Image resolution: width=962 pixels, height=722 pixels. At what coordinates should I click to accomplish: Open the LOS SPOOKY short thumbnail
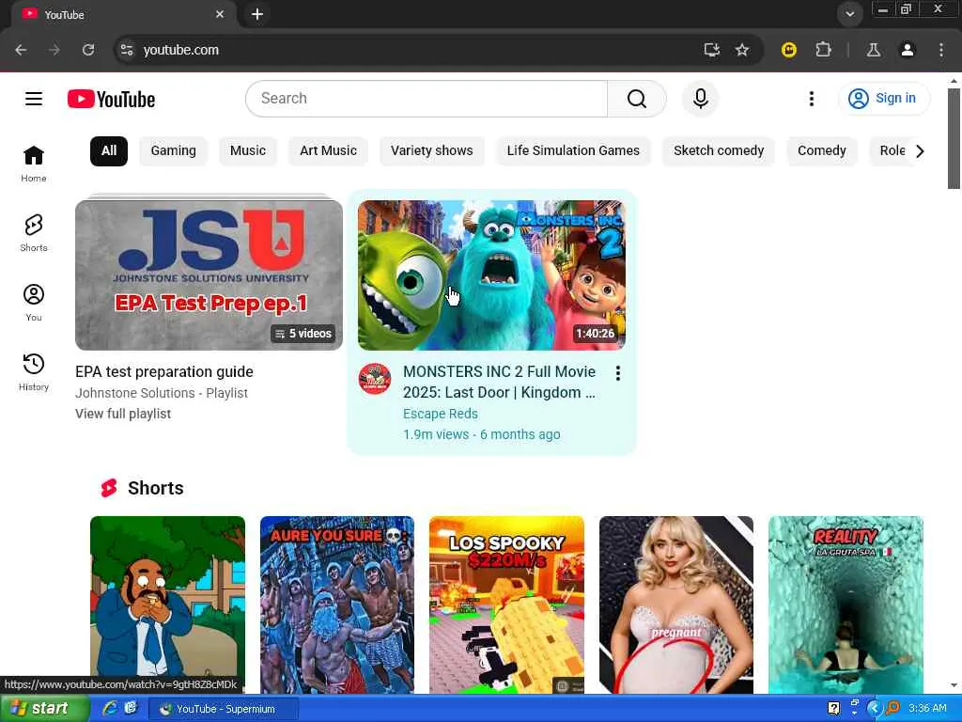[506, 604]
